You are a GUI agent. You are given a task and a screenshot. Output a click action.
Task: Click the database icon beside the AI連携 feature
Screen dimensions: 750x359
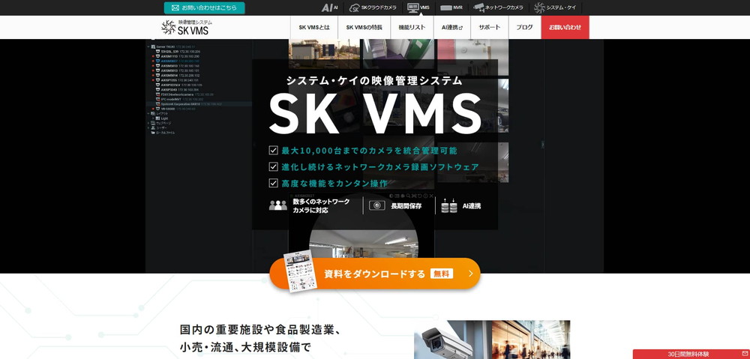(448, 205)
